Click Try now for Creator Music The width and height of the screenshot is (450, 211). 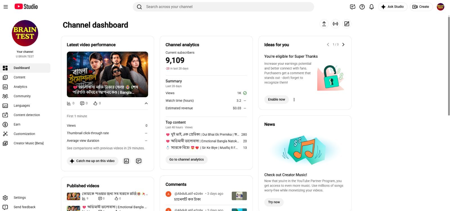[x=274, y=202]
